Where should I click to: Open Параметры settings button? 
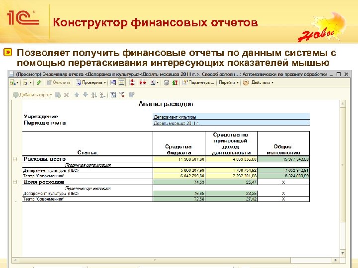click(198, 82)
